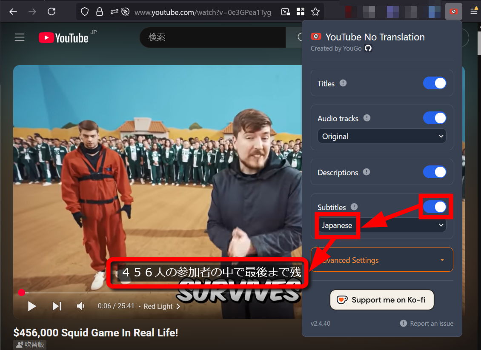The width and height of the screenshot is (481, 350).
Task: Click the red playhead scrubber dot
Action: click(21, 293)
